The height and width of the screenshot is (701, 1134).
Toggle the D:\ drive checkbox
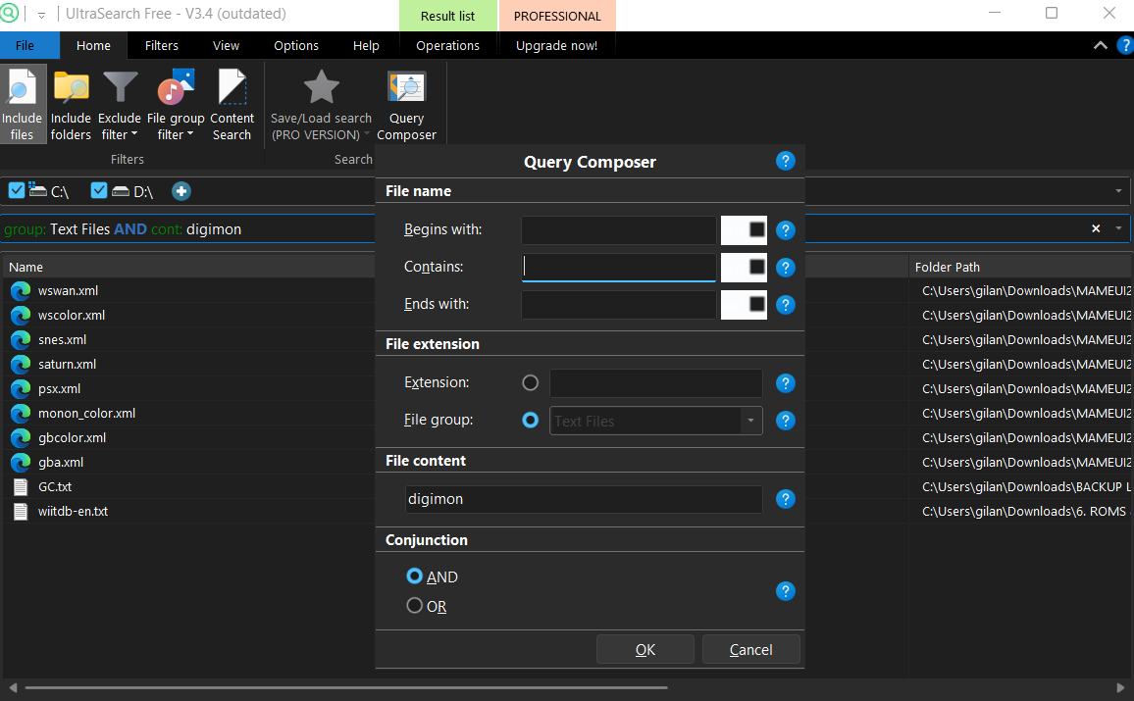pyautogui.click(x=99, y=190)
